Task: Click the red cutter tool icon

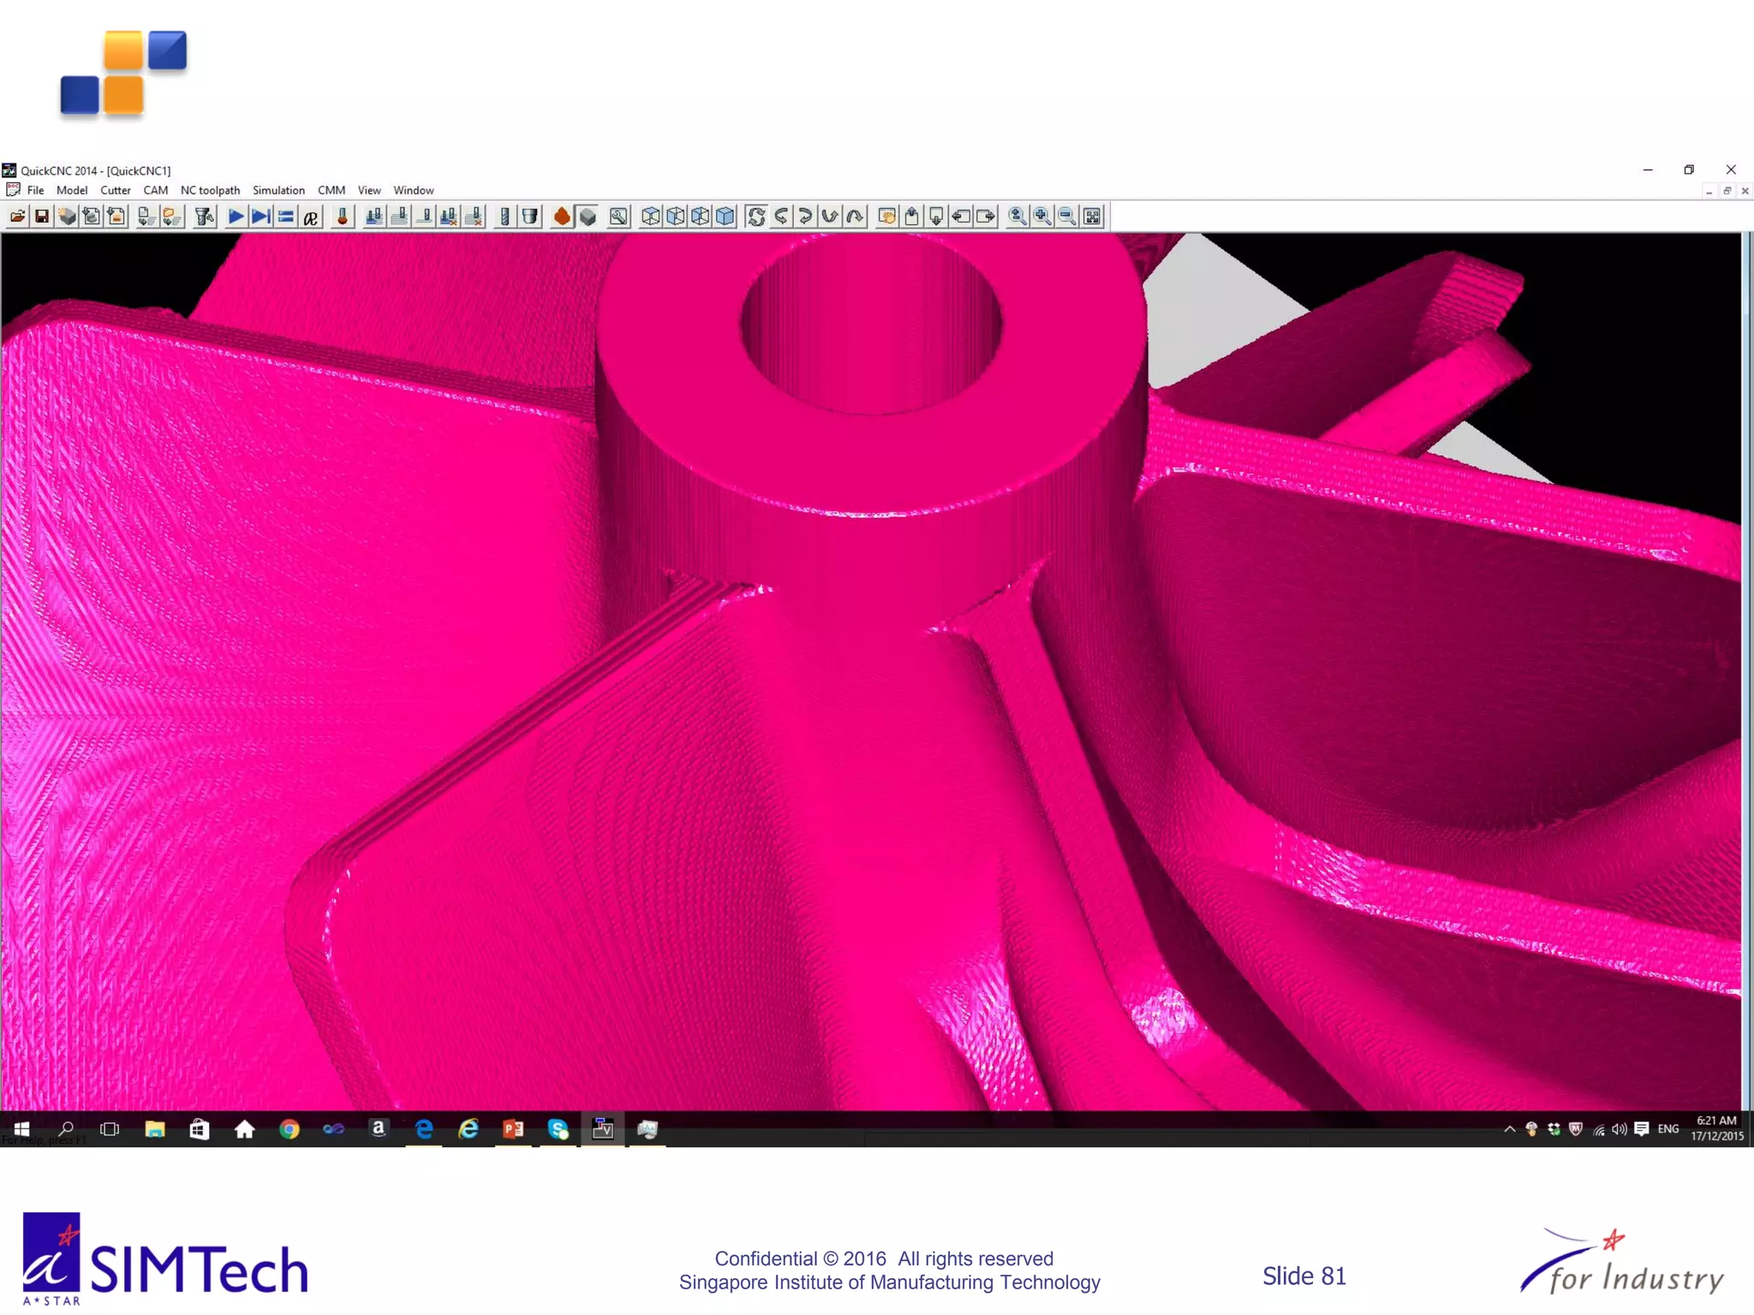Action: click(x=343, y=217)
